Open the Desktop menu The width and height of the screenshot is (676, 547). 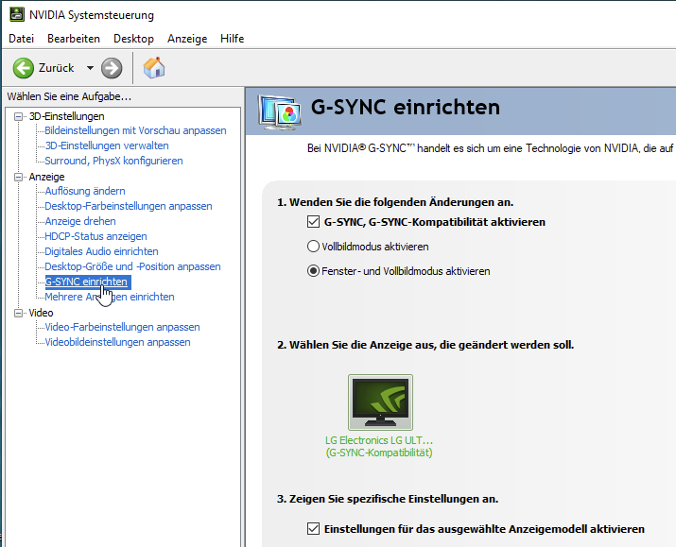(133, 39)
